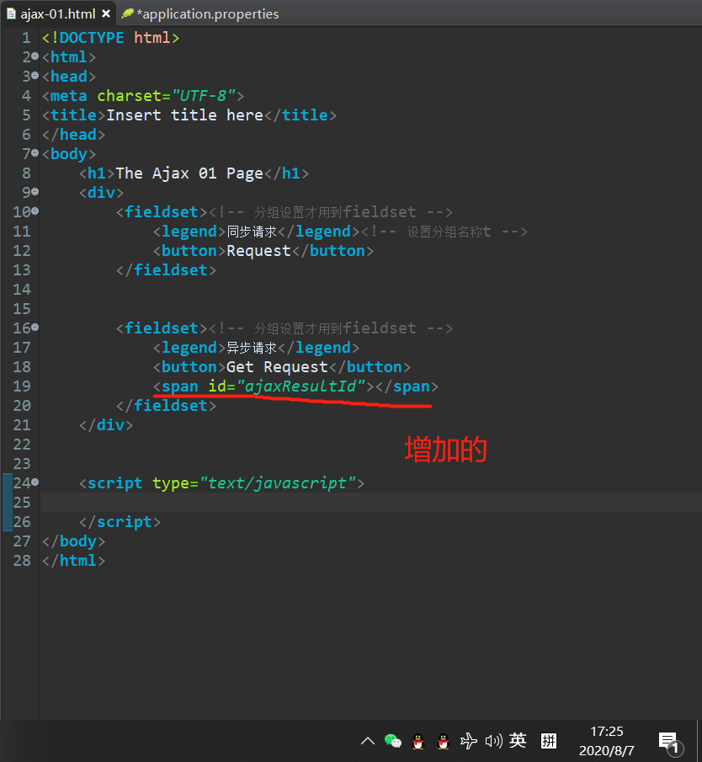This screenshot has width=702, height=762.
Task: Toggle the 拼 pinyin input mode icon
Action: pos(549,741)
